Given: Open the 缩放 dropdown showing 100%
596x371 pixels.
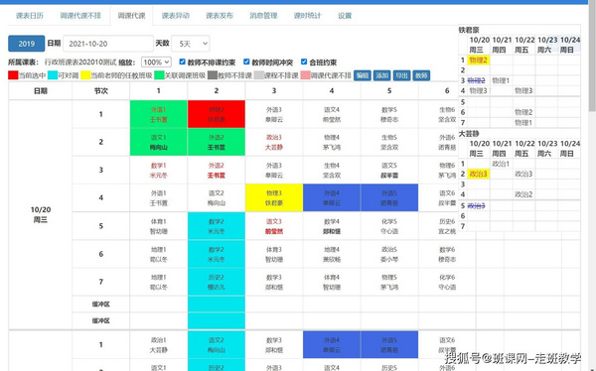Looking at the screenshot, I should click(156, 62).
